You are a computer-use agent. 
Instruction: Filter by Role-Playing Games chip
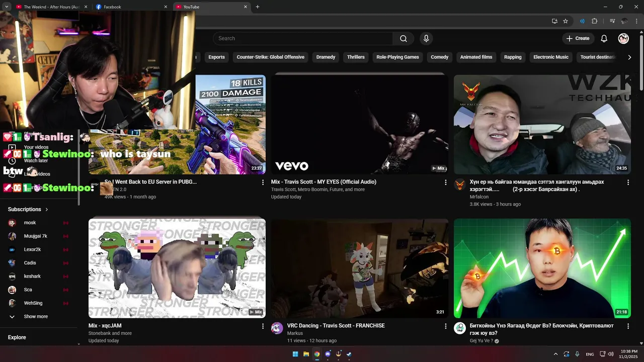click(397, 57)
